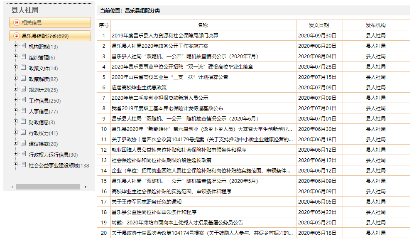Click the red arrow icon beside 相关信息
This screenshot has height=241, width=419.
17,22
